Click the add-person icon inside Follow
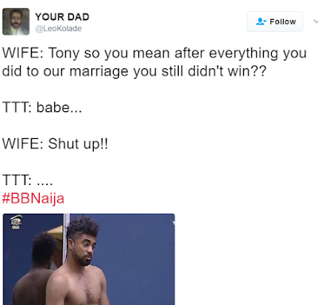The image size is (318, 305). [x=261, y=21]
